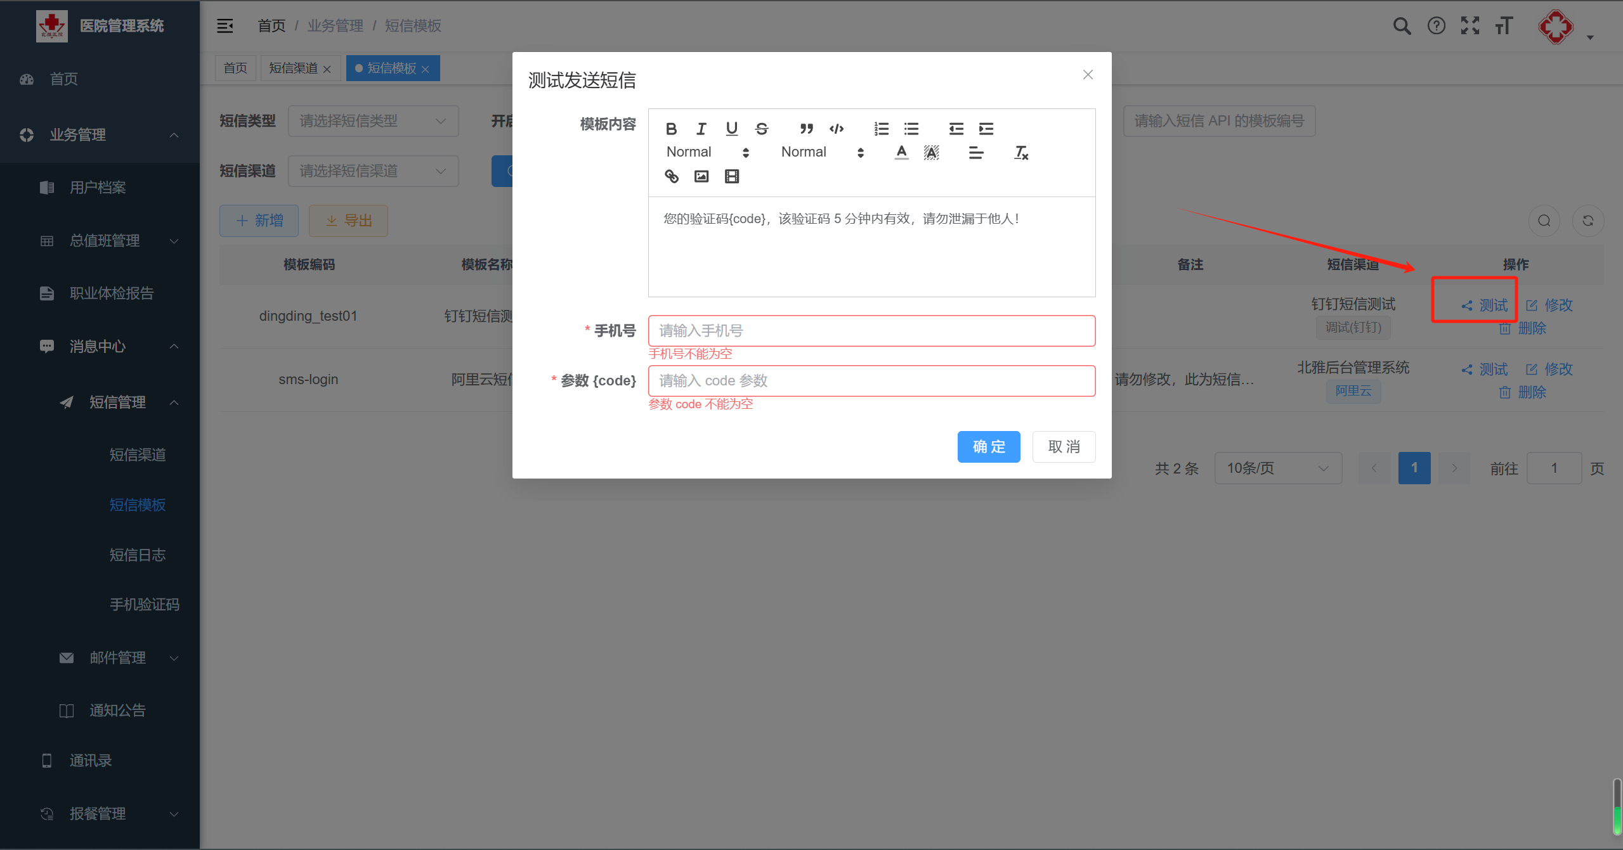
Task: Open the first Normal size dropdown
Action: pyautogui.click(x=707, y=152)
